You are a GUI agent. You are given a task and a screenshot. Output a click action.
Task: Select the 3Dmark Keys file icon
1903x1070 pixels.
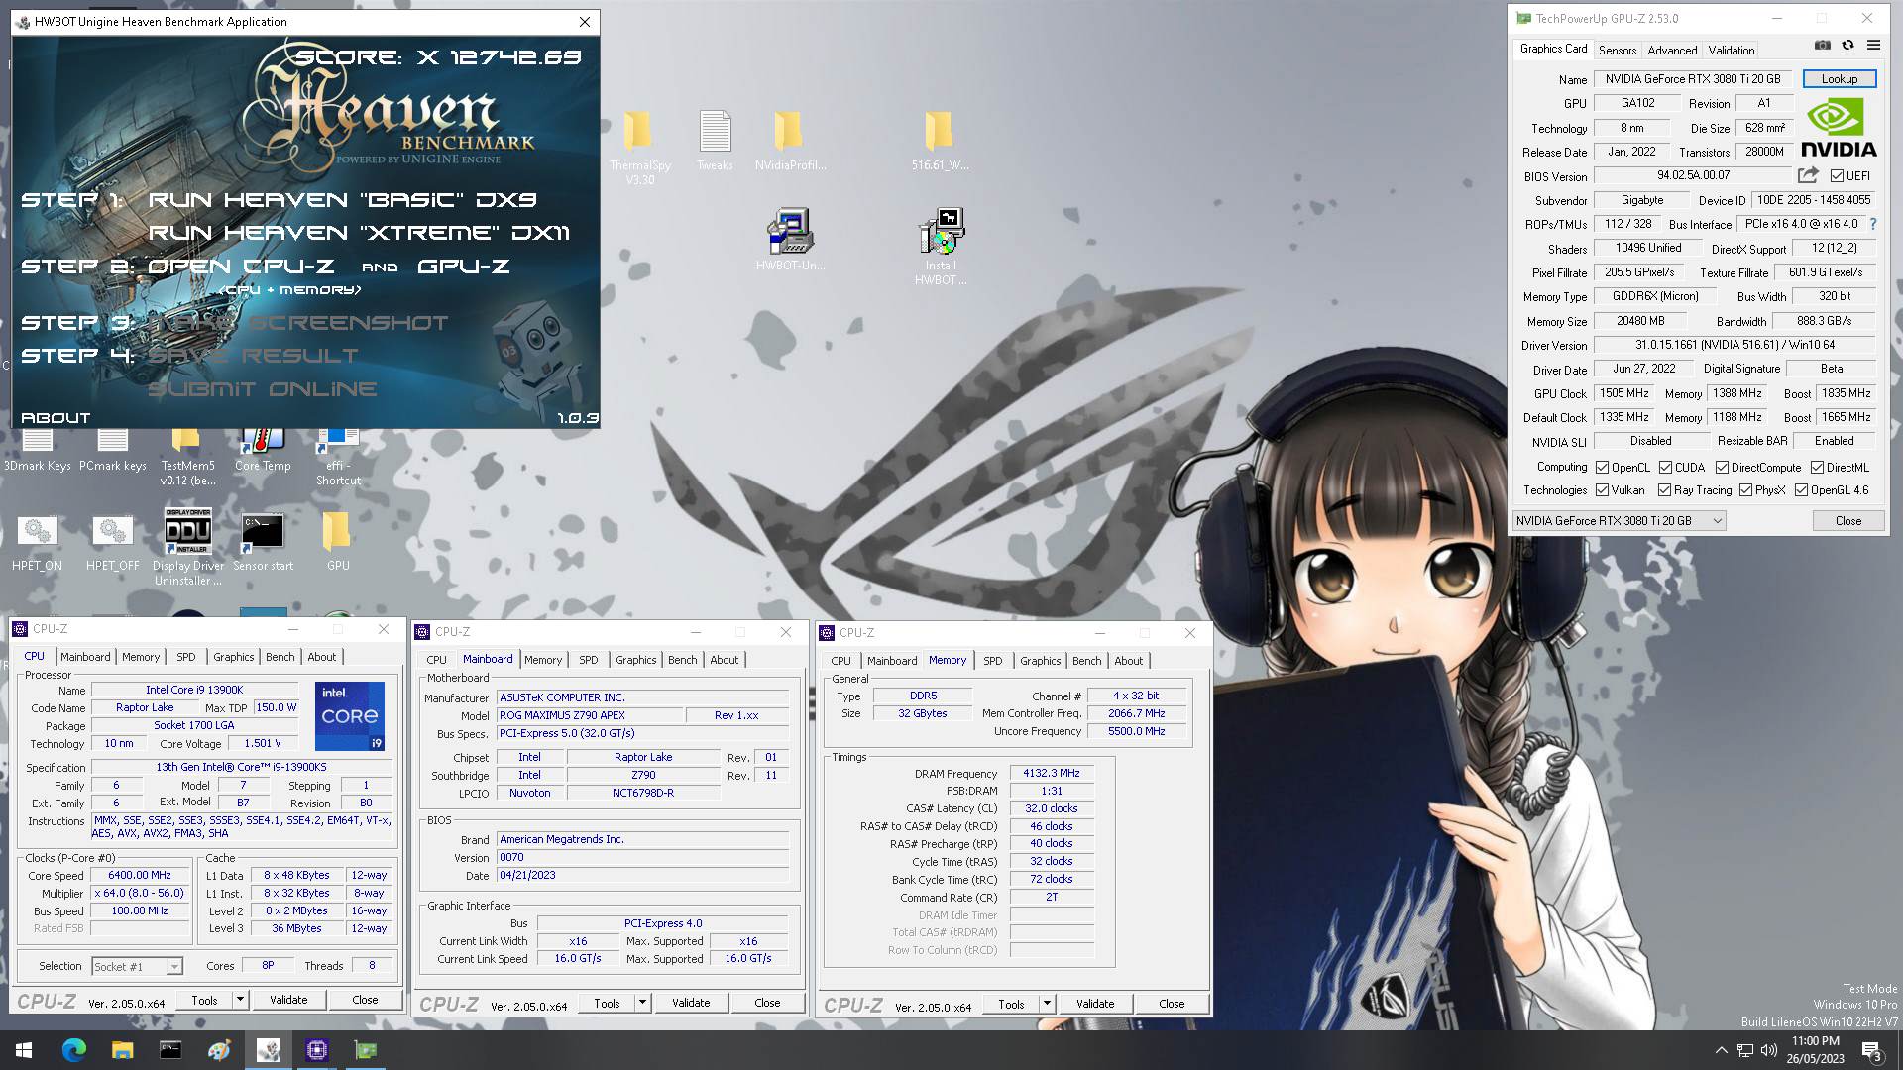(x=38, y=452)
